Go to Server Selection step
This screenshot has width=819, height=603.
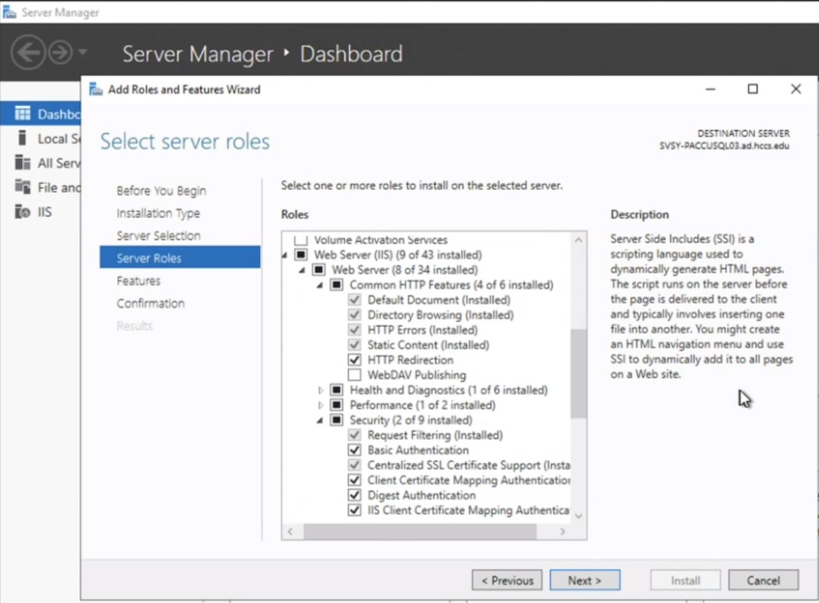tap(158, 236)
